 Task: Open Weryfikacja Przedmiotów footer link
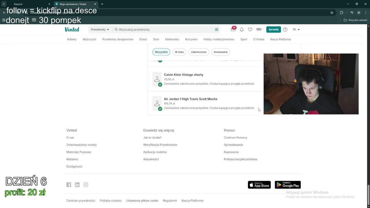coord(160,145)
